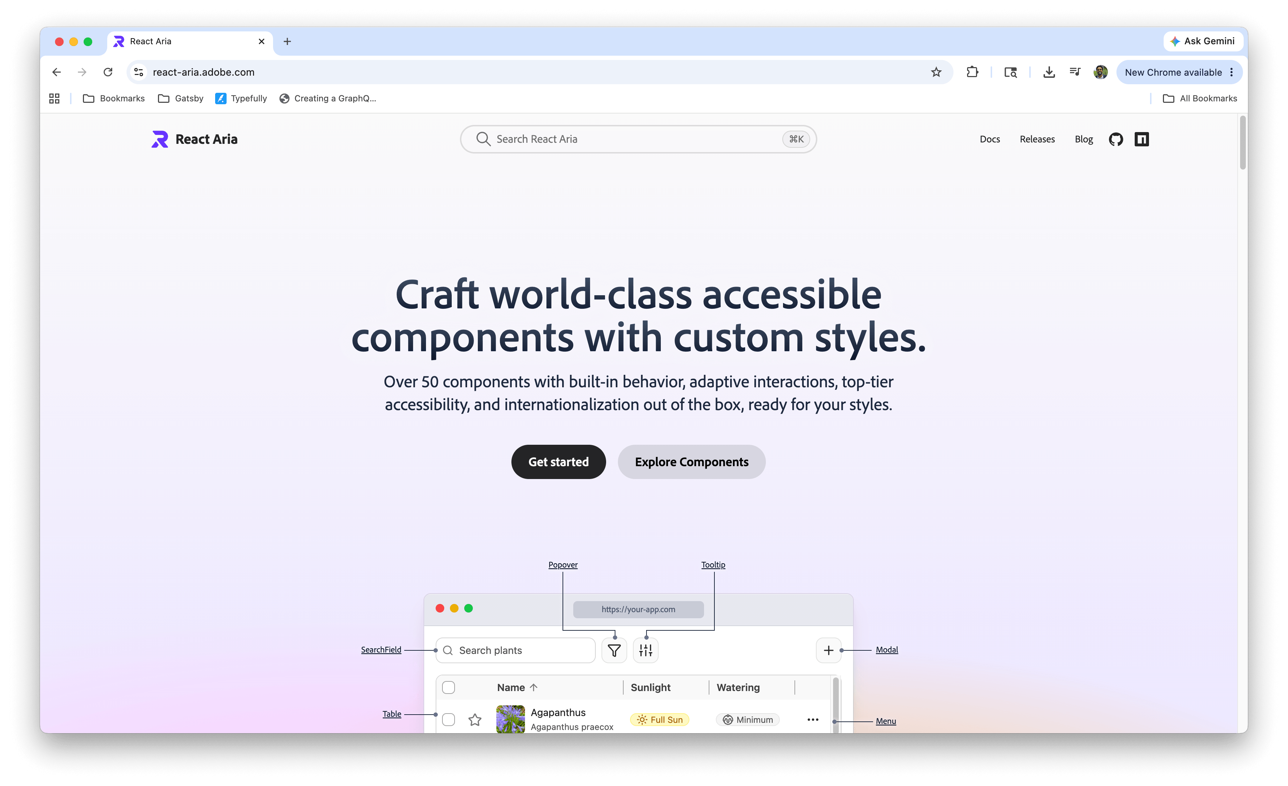The width and height of the screenshot is (1288, 786).
Task: Open Docs in the site navigation
Action: 990,140
